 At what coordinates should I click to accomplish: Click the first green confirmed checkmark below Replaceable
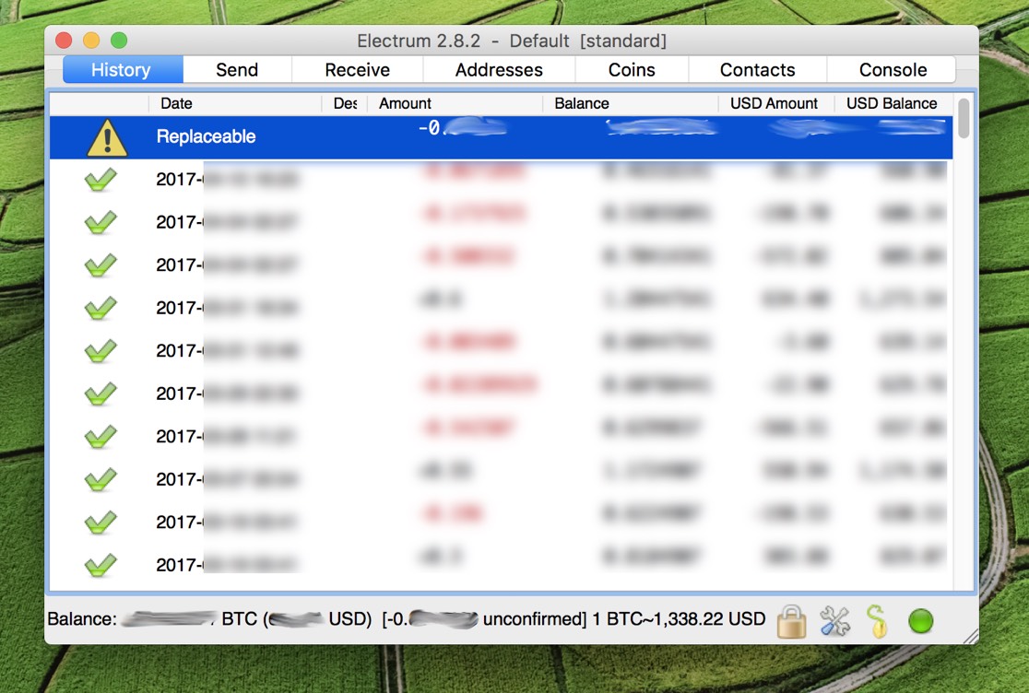tap(101, 179)
